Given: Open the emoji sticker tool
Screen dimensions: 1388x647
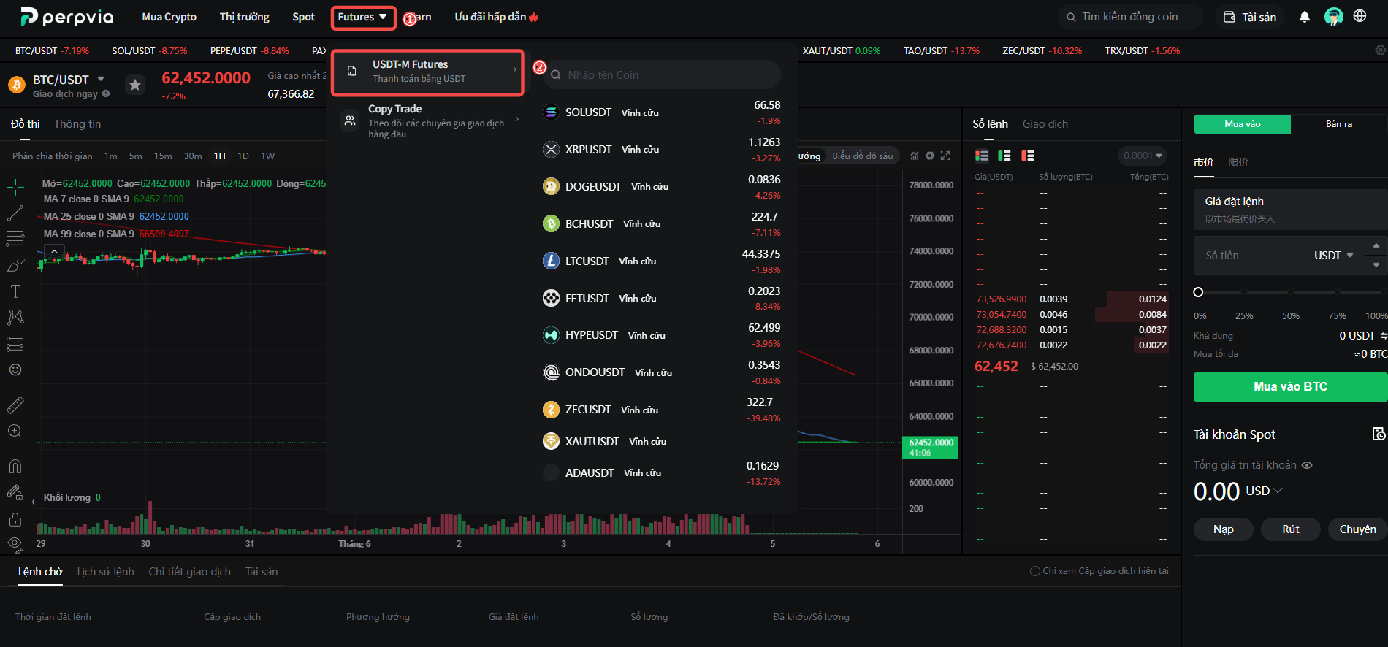Looking at the screenshot, I should tap(15, 370).
